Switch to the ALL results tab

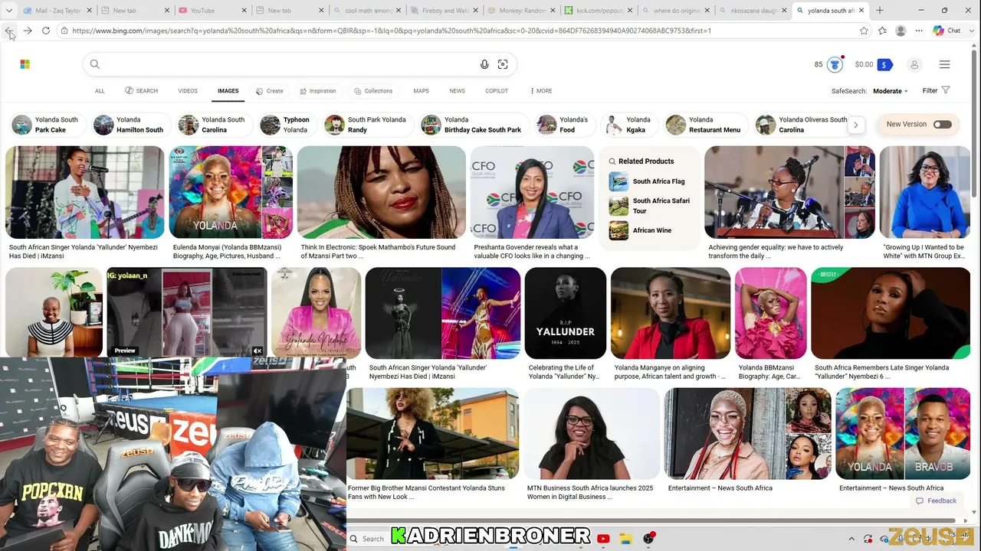(100, 91)
